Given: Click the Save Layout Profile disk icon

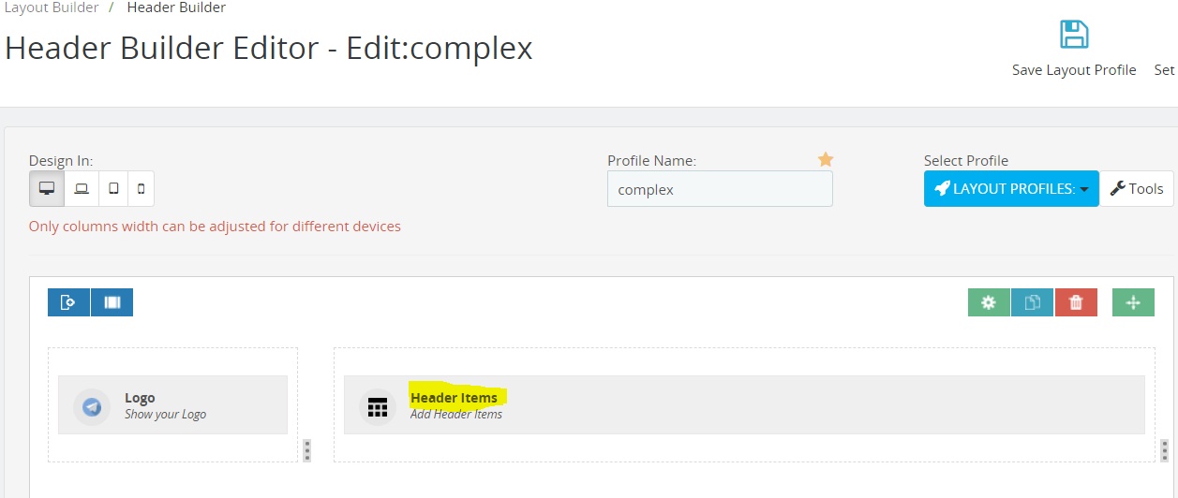Looking at the screenshot, I should click(x=1074, y=35).
